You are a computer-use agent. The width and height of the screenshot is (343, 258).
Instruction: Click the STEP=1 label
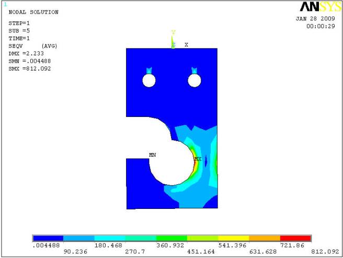click(x=19, y=23)
